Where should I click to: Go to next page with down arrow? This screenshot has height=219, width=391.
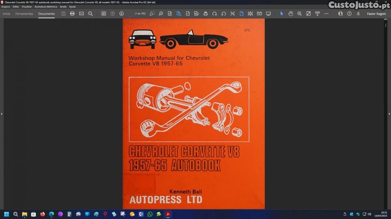pos(121,14)
